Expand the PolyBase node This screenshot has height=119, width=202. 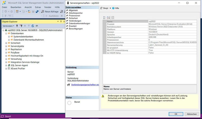[6, 53]
